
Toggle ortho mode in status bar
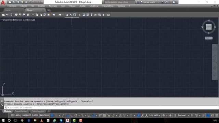click(72, 115)
